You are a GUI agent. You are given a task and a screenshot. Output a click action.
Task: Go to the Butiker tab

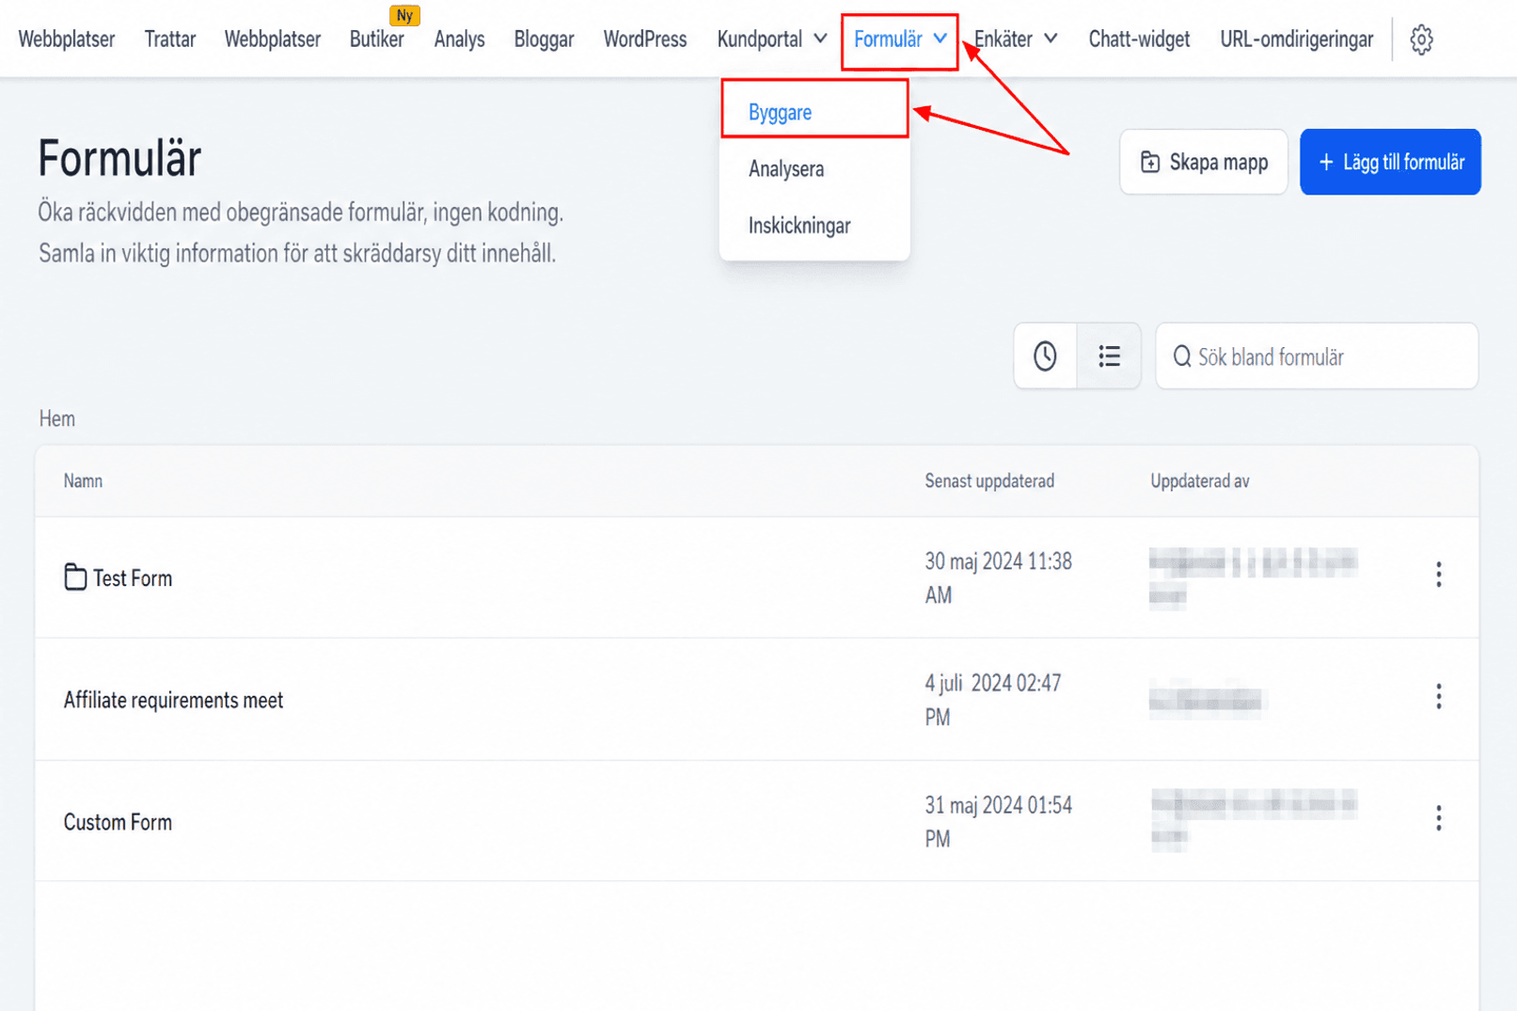(376, 39)
